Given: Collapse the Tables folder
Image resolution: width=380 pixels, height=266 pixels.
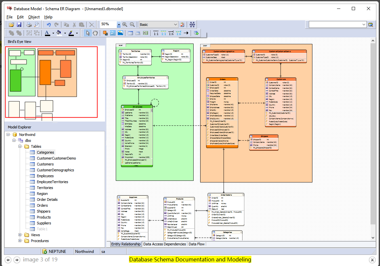Looking at the screenshot, I should click(x=20, y=146).
